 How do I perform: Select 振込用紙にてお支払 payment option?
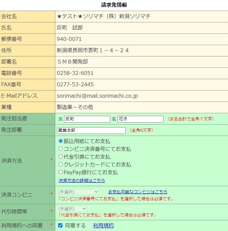coord(60,141)
